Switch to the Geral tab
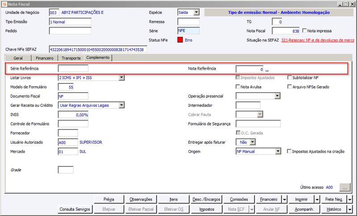 click(18, 58)
